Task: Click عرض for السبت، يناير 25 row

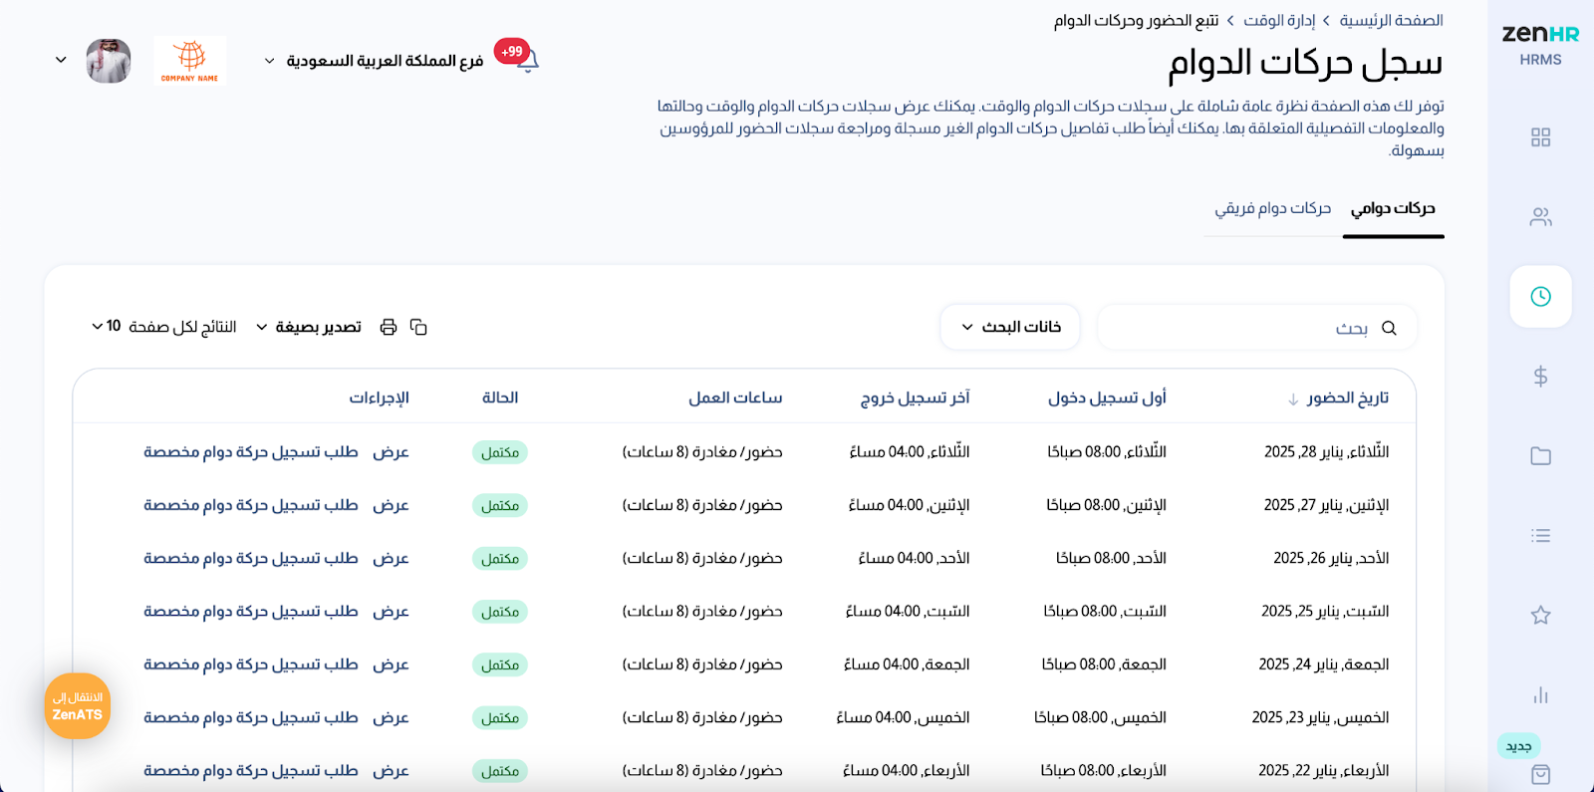Action: 391,612
